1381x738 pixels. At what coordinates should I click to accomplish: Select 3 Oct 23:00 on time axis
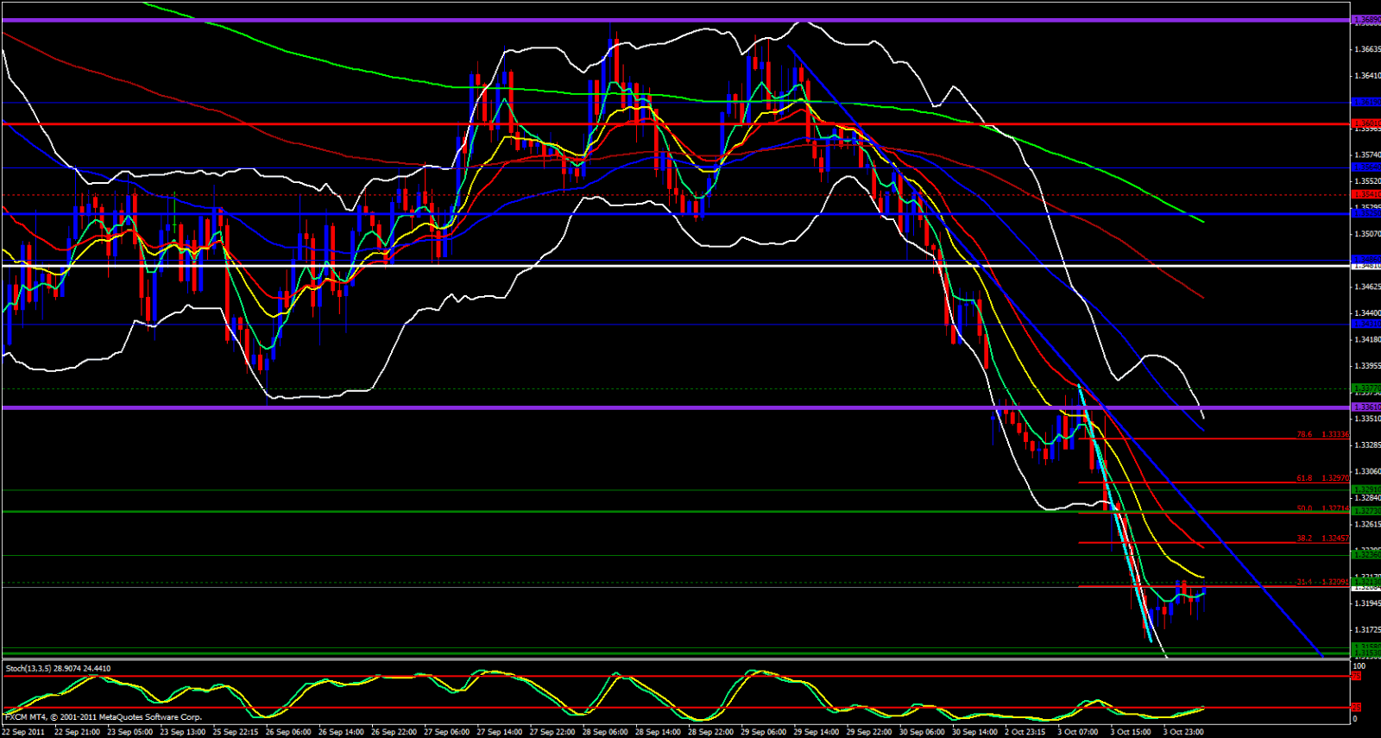pyautogui.click(x=1182, y=732)
